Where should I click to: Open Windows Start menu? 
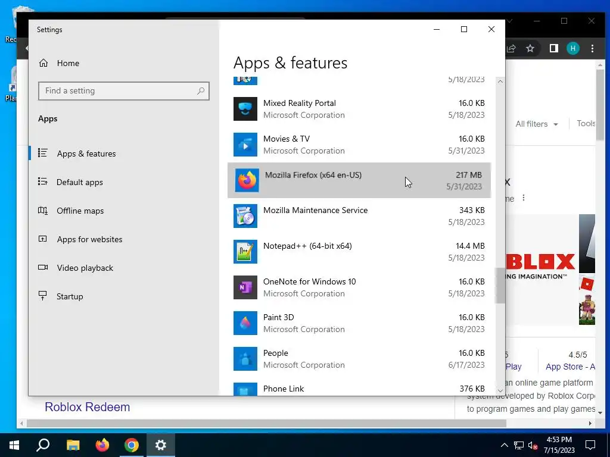coord(14,445)
